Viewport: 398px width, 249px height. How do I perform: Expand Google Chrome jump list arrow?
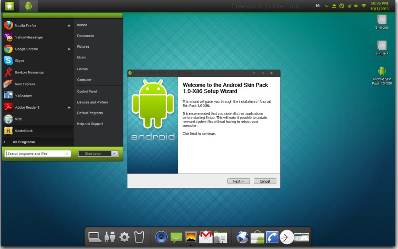69,49
